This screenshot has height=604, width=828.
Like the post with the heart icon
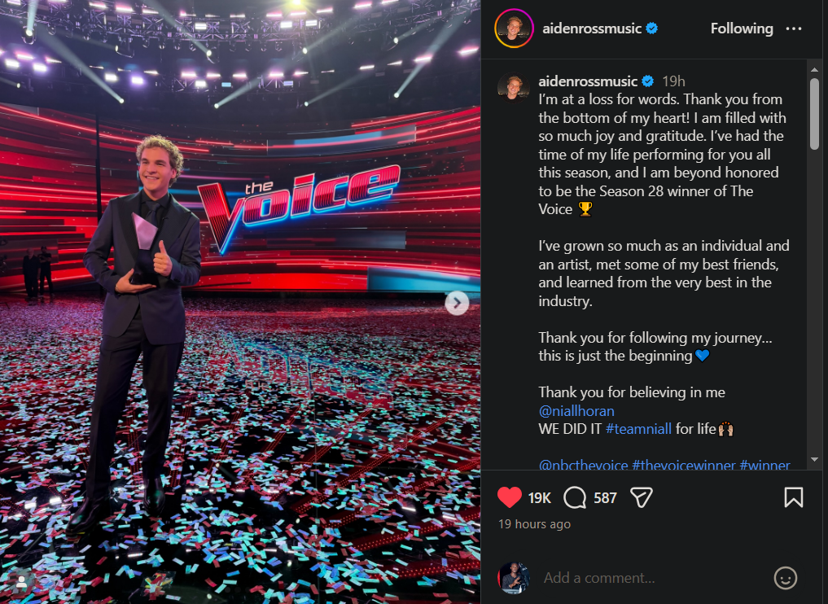coord(510,497)
